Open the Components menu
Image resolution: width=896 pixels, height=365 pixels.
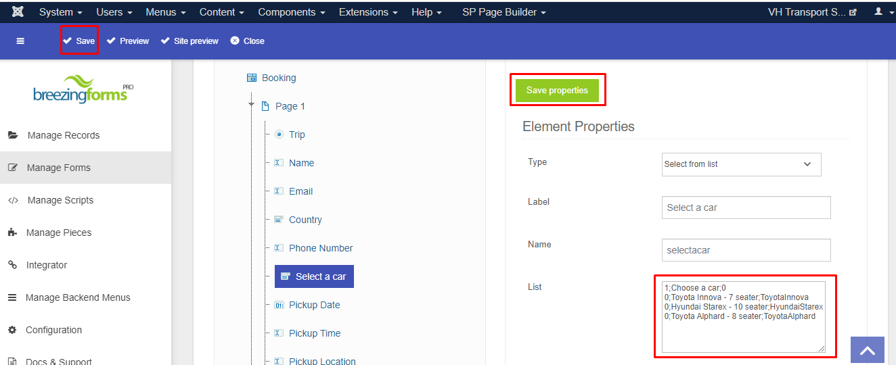pos(292,12)
